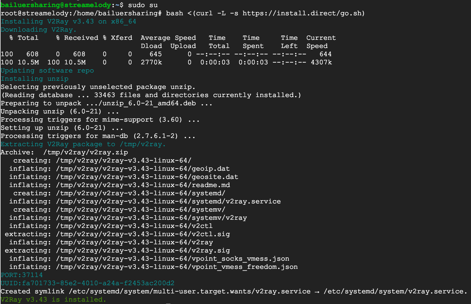Screen dimensions: 471x304
Task: Click the 'Updating software repo' line
Action: [x=47, y=71]
